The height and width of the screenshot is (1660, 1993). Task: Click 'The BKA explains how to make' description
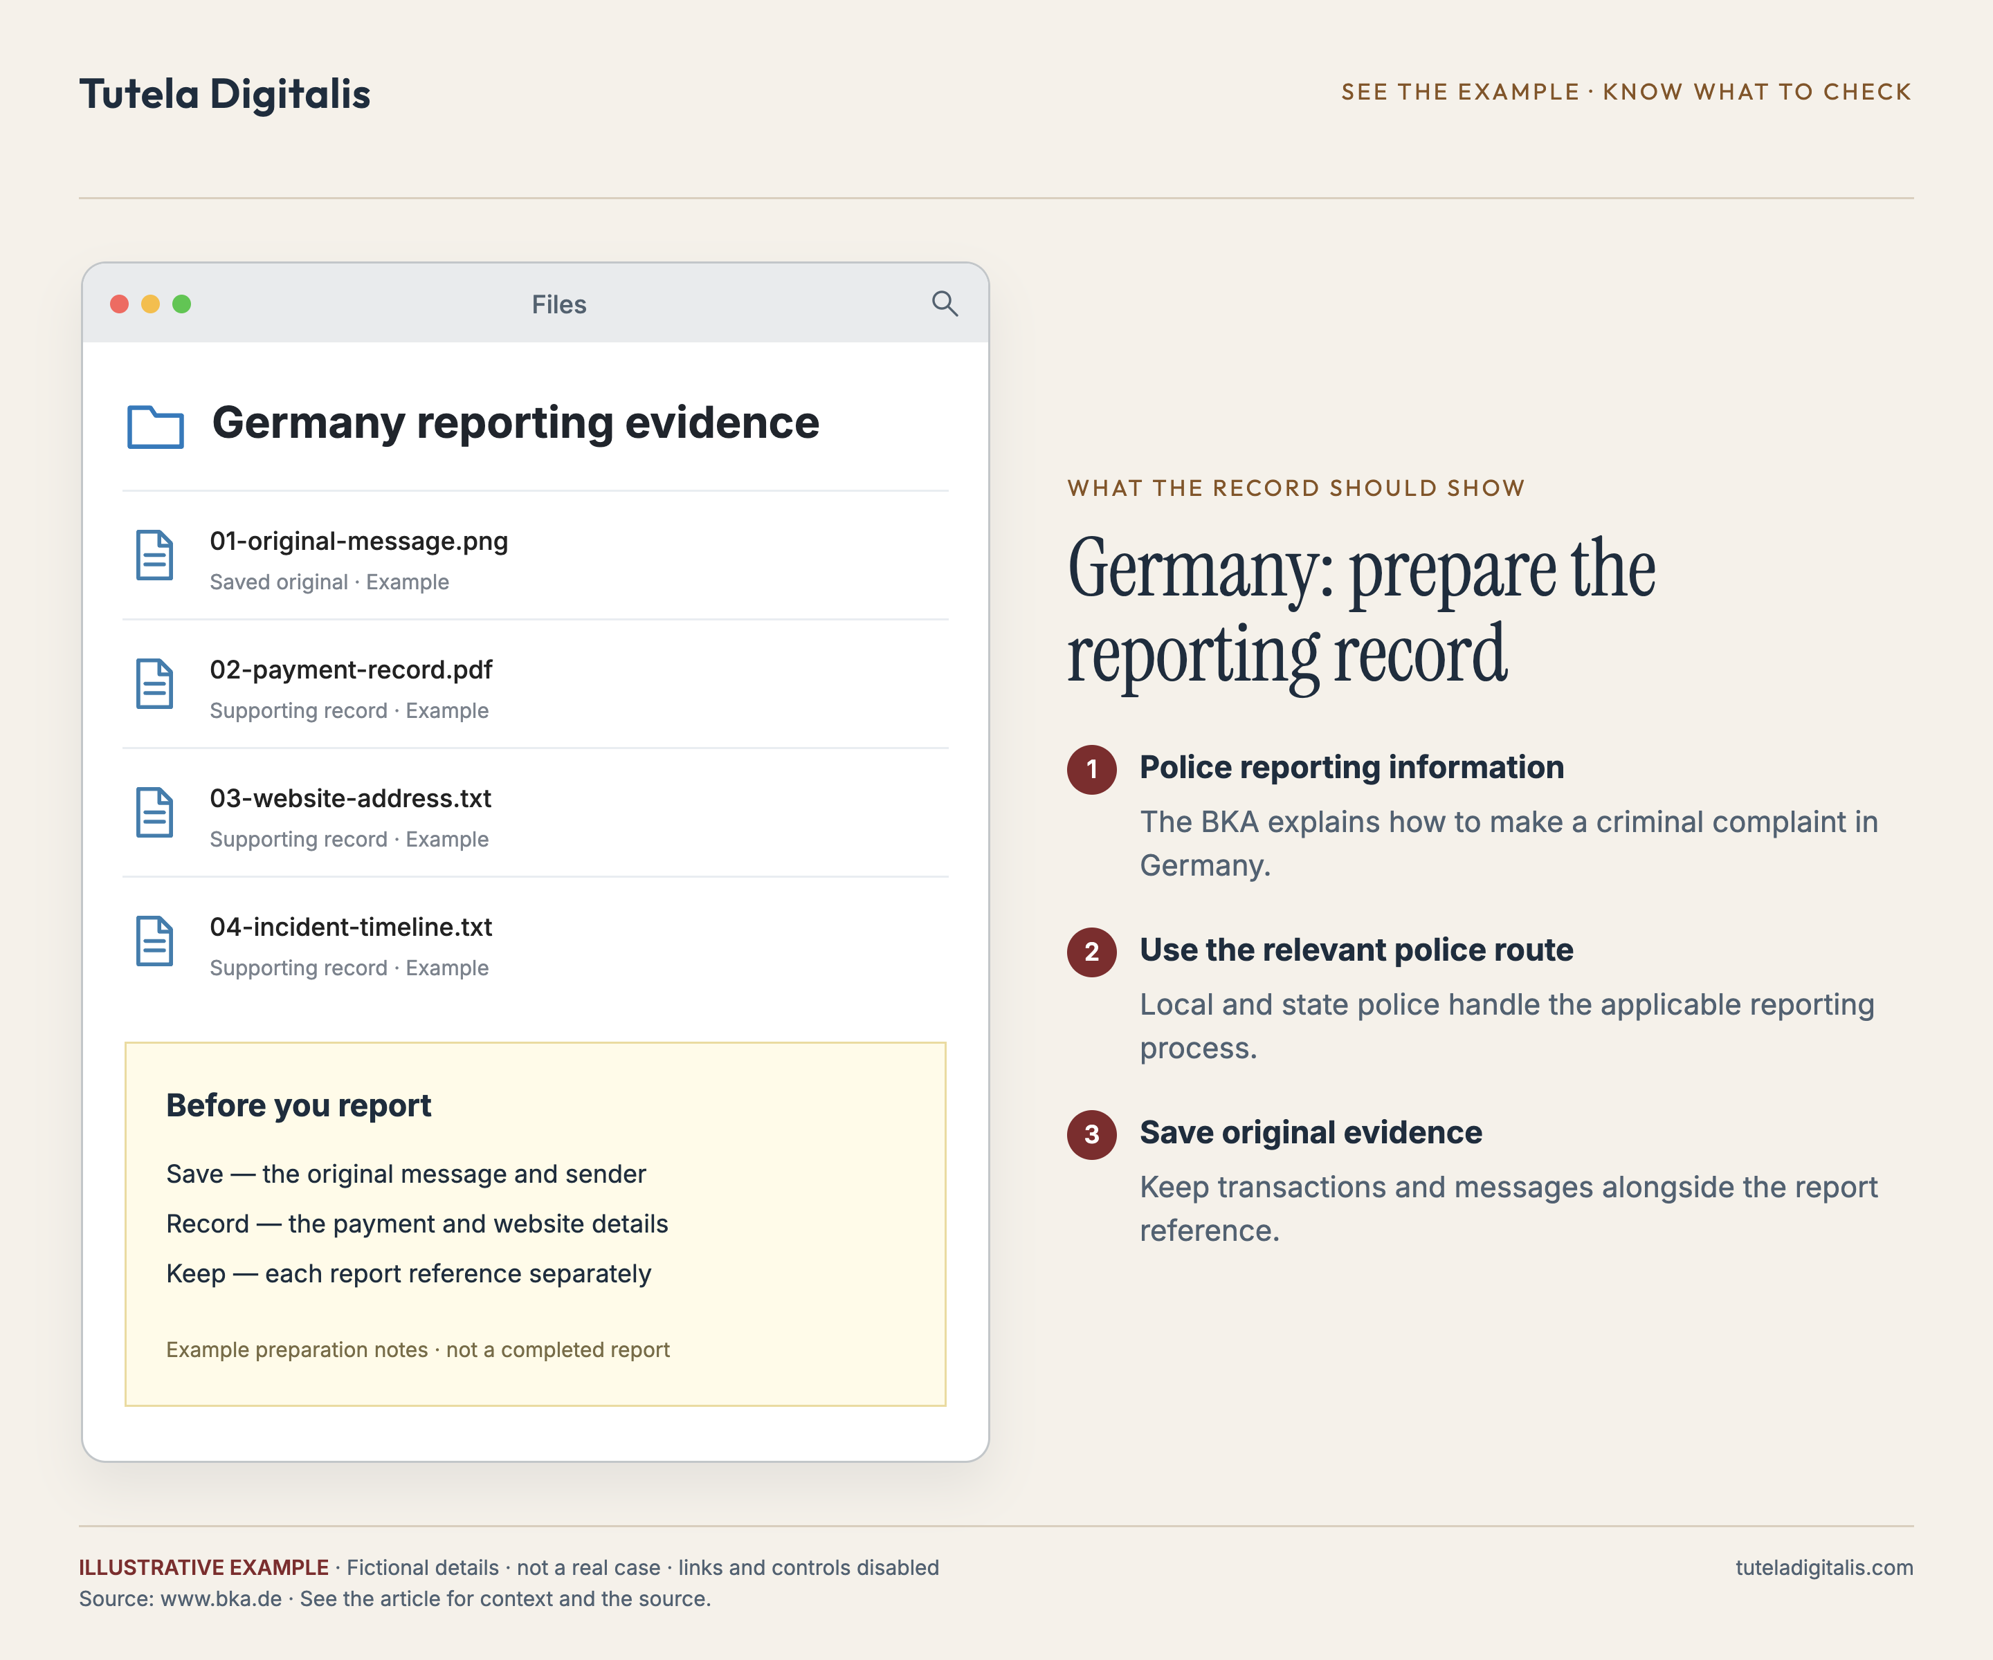pos(1509,843)
